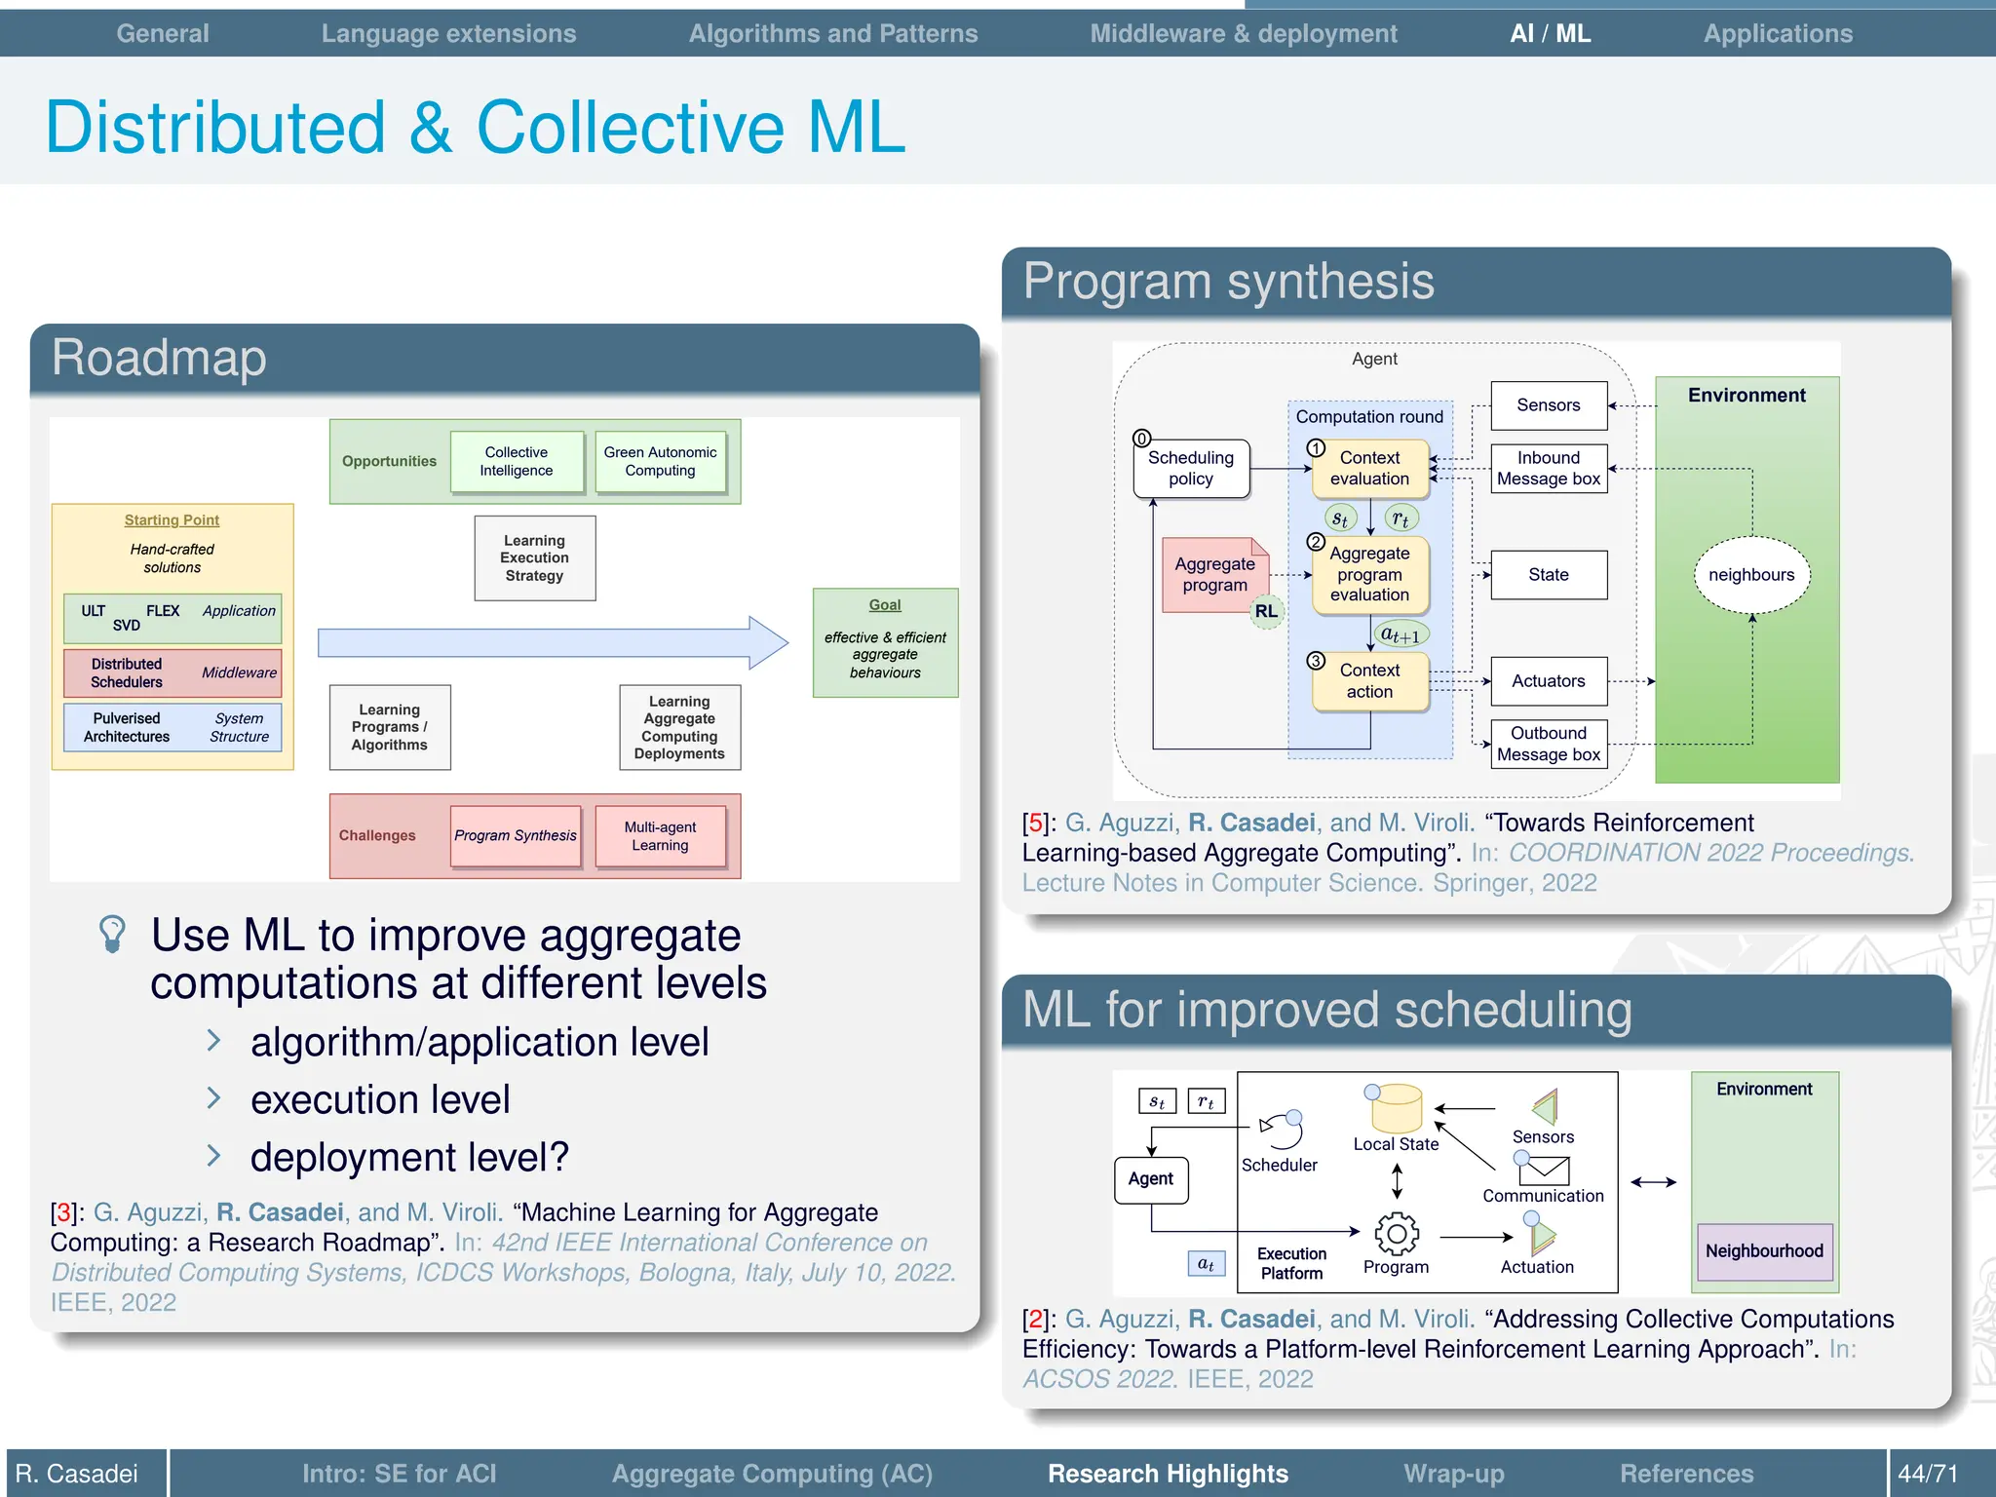Click the Actuation triangle icon
This screenshot has width=1996, height=1497.
1542,1236
